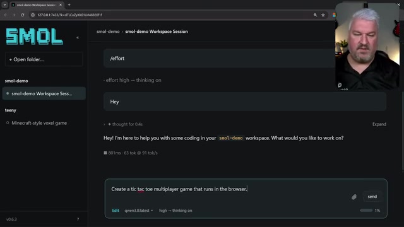Click the Hey user message bubble

245,102
